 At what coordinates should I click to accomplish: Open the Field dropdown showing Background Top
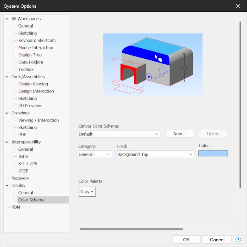tap(155, 154)
